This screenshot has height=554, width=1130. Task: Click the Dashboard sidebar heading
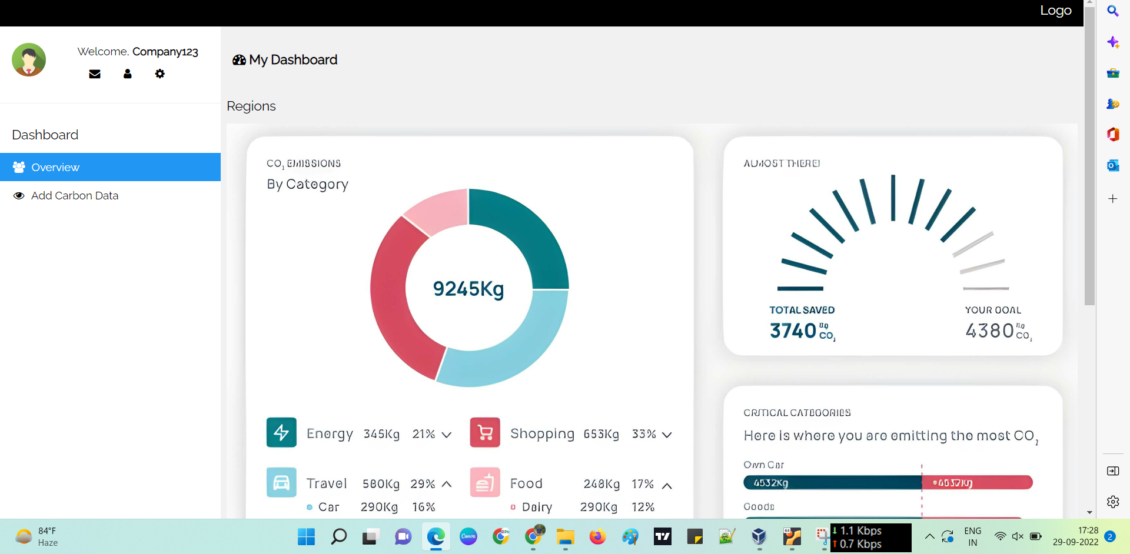tap(45, 135)
